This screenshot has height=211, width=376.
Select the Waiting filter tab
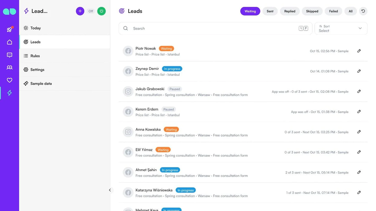250,11
